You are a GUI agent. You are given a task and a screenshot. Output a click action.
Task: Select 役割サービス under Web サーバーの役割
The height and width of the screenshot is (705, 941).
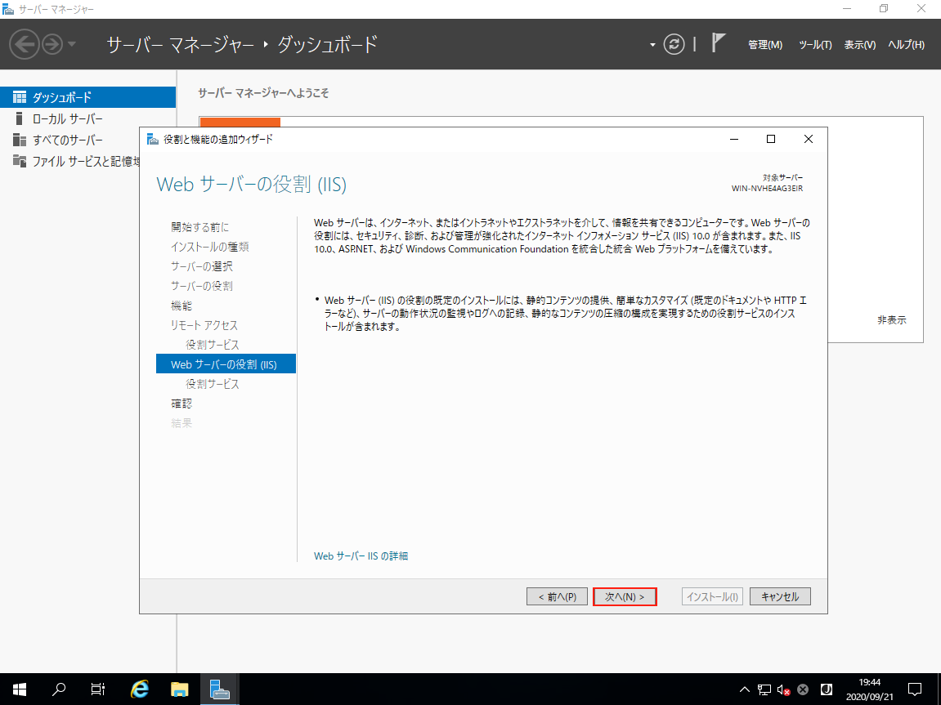(x=213, y=384)
